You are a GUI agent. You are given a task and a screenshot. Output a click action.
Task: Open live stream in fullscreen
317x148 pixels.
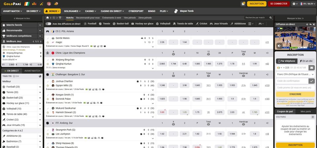(311, 46)
